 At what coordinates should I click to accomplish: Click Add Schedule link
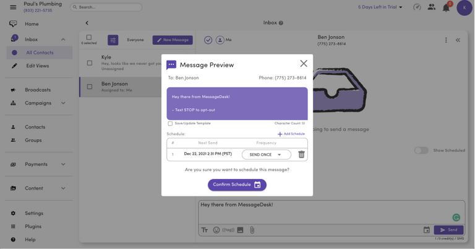tap(291, 133)
